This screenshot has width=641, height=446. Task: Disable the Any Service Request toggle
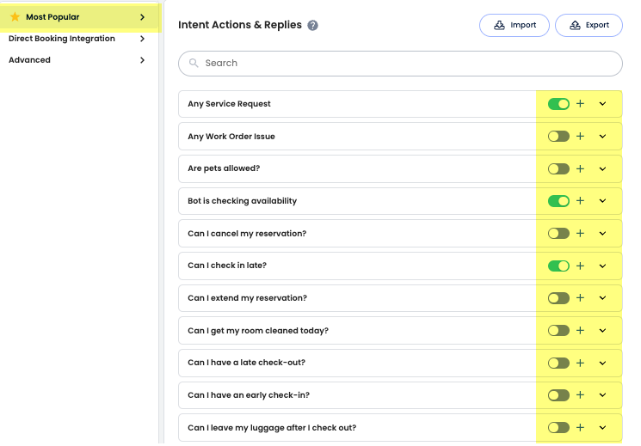558,104
